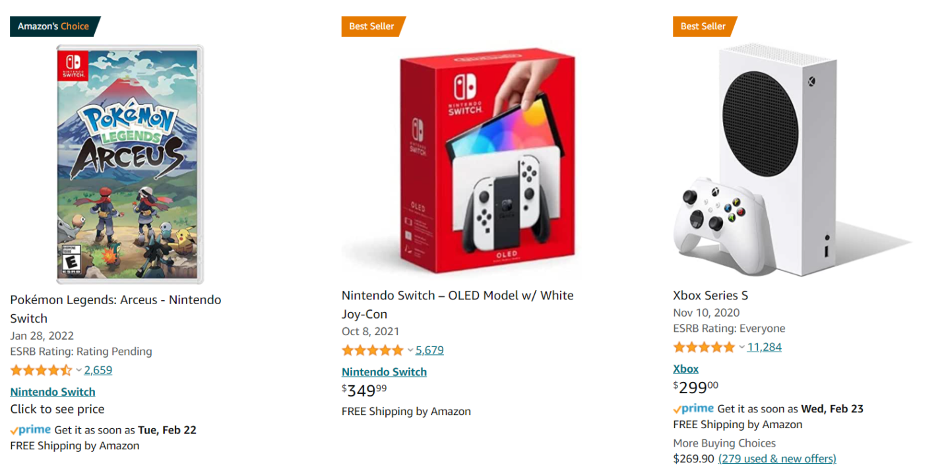Open the 5,679 reviews link
This screenshot has width=944, height=475.
click(x=429, y=350)
